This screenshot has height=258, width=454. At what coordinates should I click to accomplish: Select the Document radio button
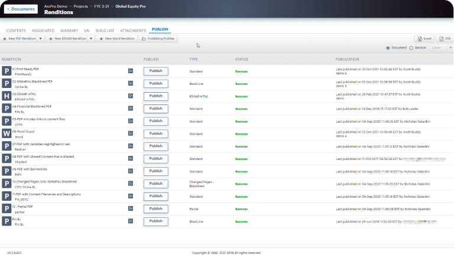tap(388, 48)
